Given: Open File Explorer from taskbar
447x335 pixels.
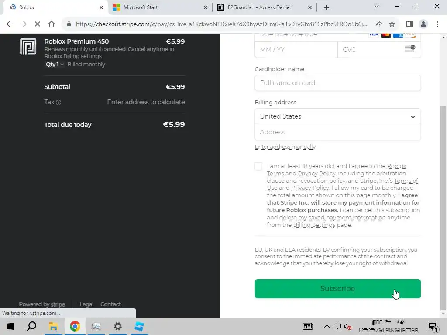Looking at the screenshot, I should (x=53, y=326).
